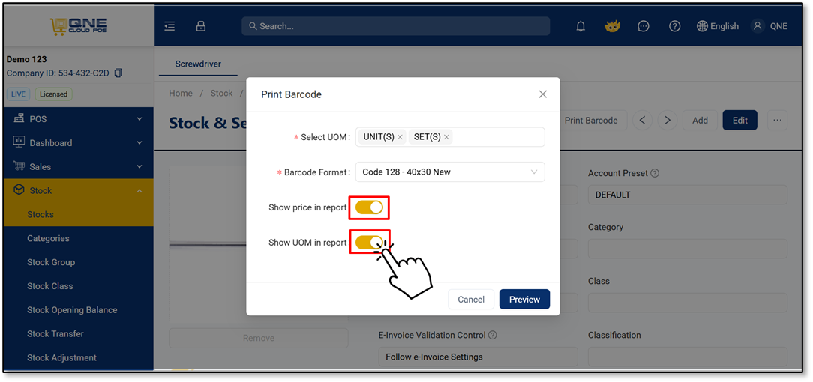The image size is (813, 382).
Task: Click the top Search field
Action: (395, 26)
